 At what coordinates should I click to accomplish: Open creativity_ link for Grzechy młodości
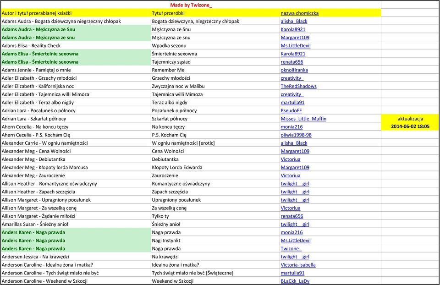[292, 78]
